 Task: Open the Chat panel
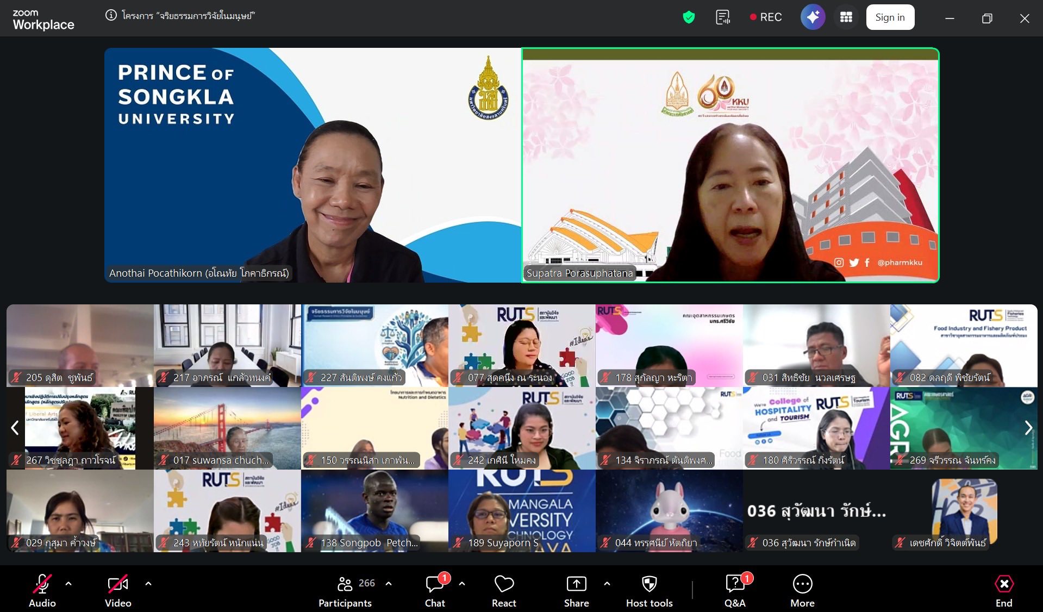click(x=435, y=590)
